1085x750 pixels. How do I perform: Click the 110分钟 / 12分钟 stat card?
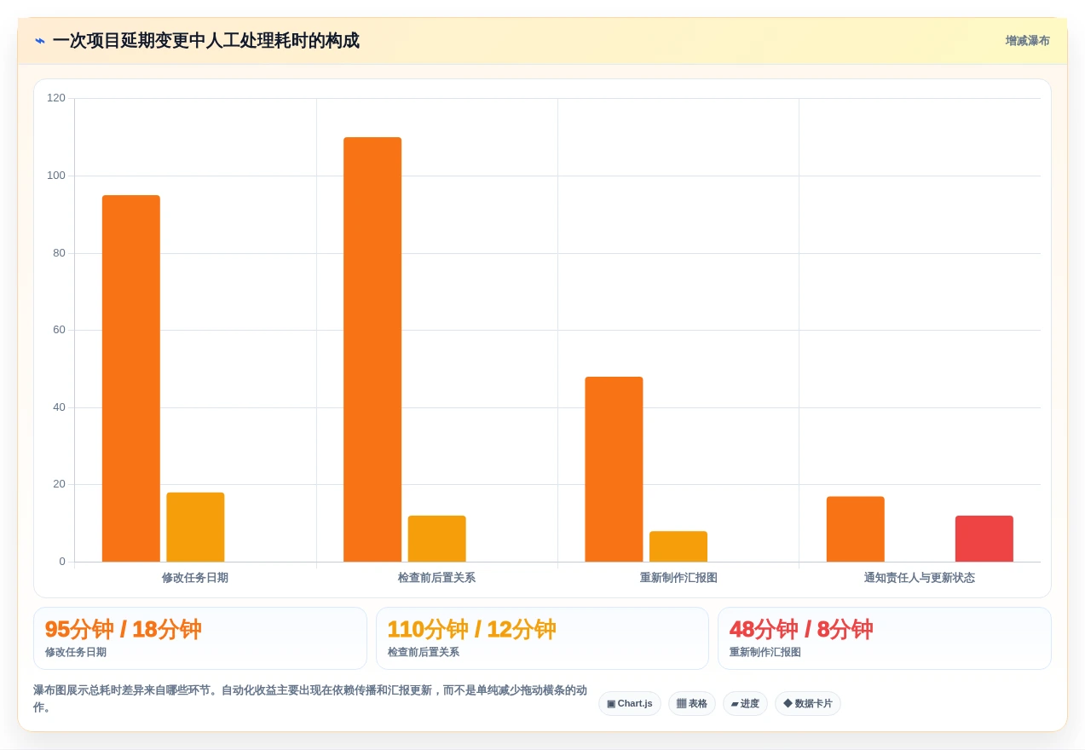tap(542, 638)
